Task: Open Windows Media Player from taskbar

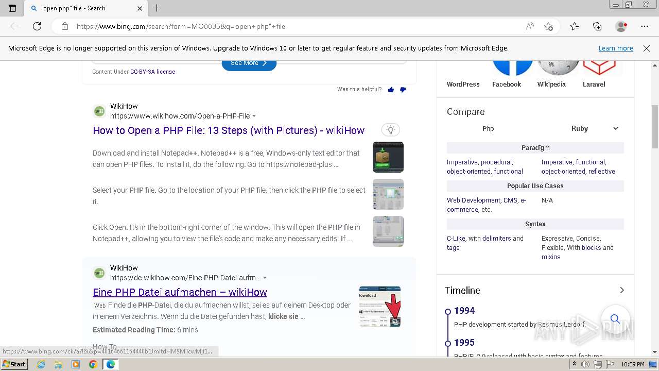Action: (76, 364)
